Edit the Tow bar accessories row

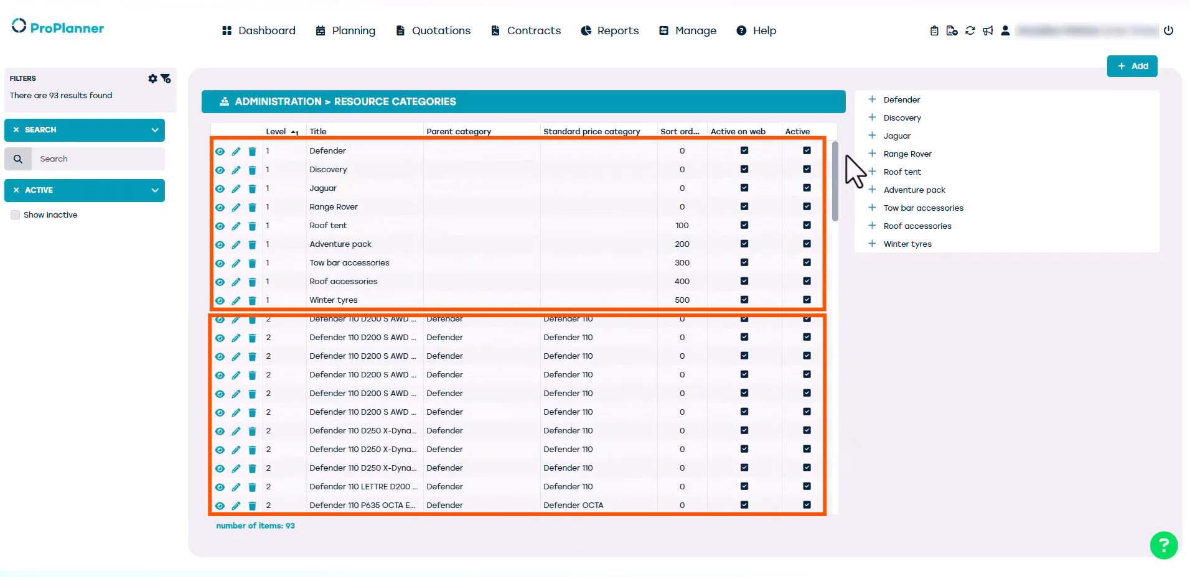236,264
